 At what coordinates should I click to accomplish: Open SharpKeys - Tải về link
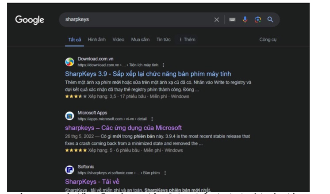point(92,182)
